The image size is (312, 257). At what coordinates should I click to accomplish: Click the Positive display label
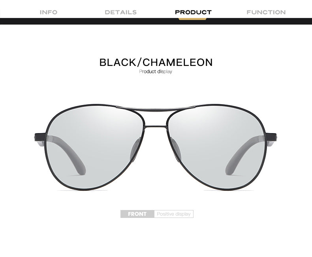pyautogui.click(x=174, y=214)
